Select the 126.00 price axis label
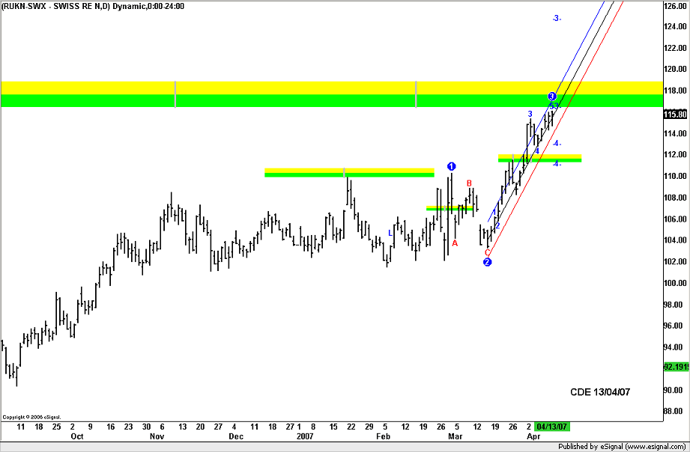 tap(675, 6)
